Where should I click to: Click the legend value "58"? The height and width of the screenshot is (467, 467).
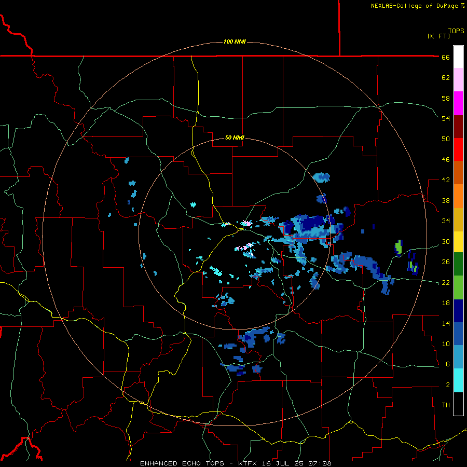click(x=446, y=98)
